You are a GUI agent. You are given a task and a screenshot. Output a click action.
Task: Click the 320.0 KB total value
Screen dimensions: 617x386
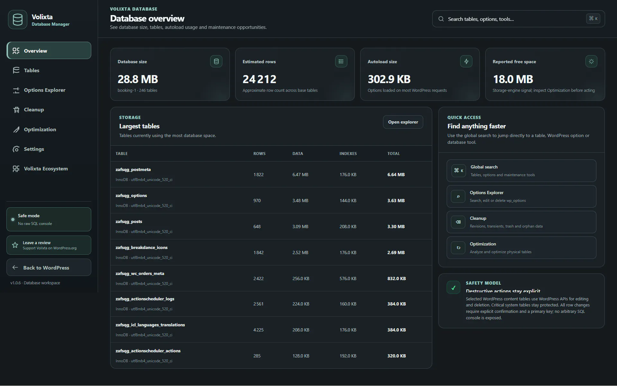[397, 356]
